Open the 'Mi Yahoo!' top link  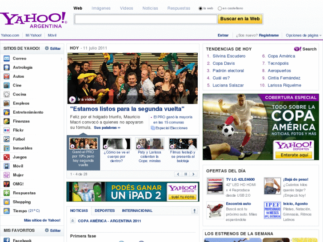33,35
